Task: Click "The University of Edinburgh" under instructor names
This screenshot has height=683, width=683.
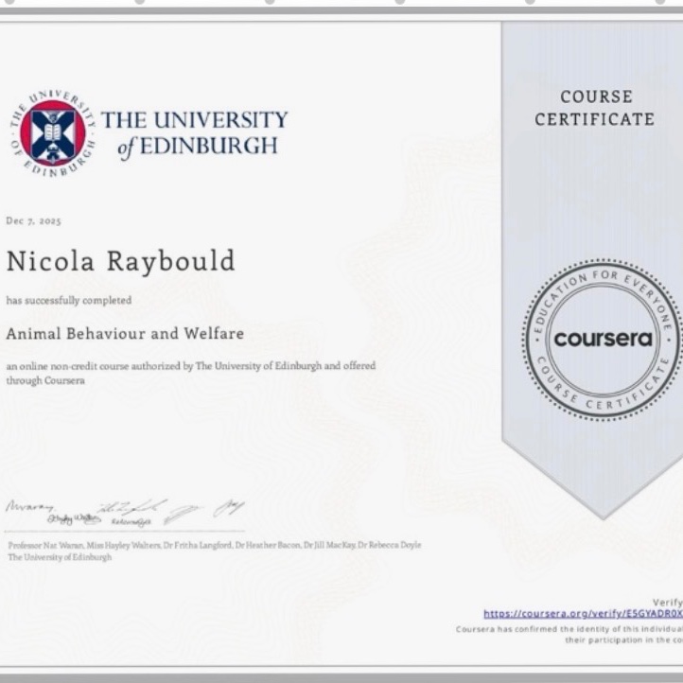Action: [x=59, y=557]
